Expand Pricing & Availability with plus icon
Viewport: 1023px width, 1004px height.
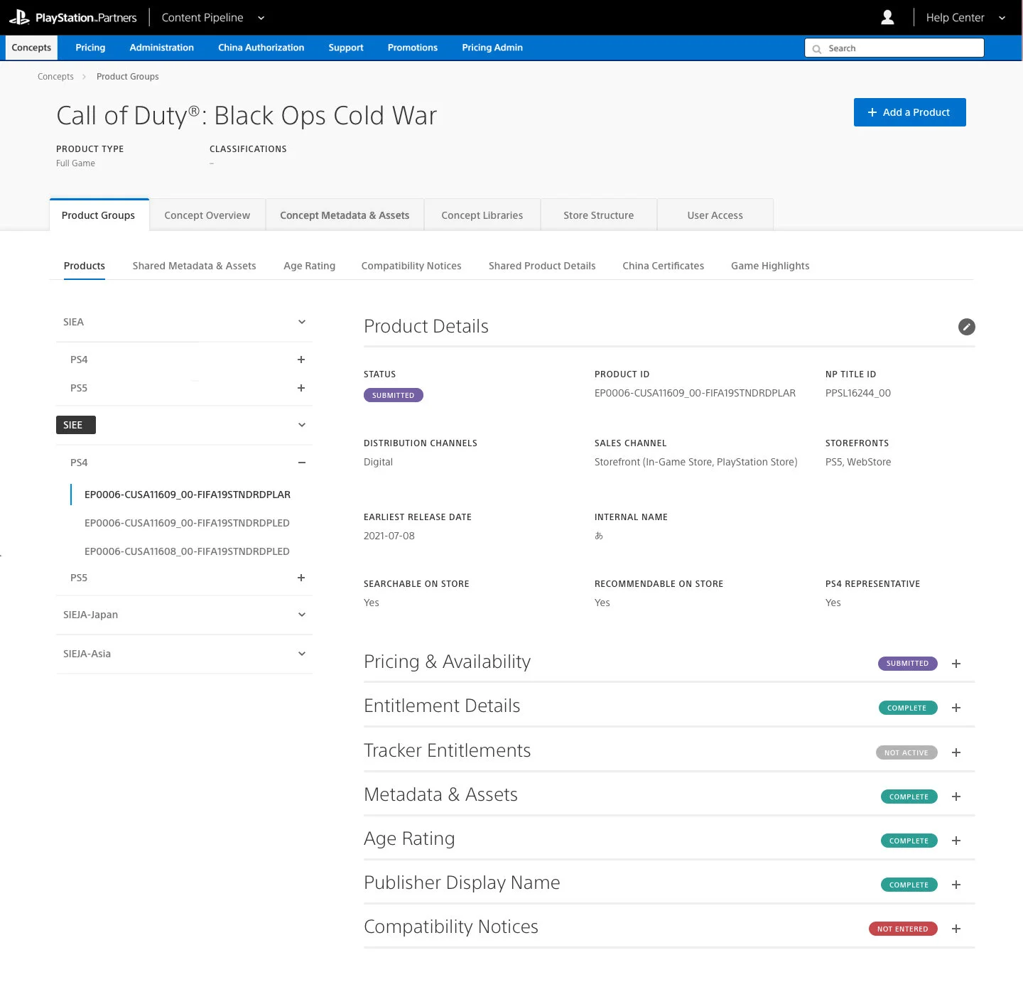click(x=956, y=664)
